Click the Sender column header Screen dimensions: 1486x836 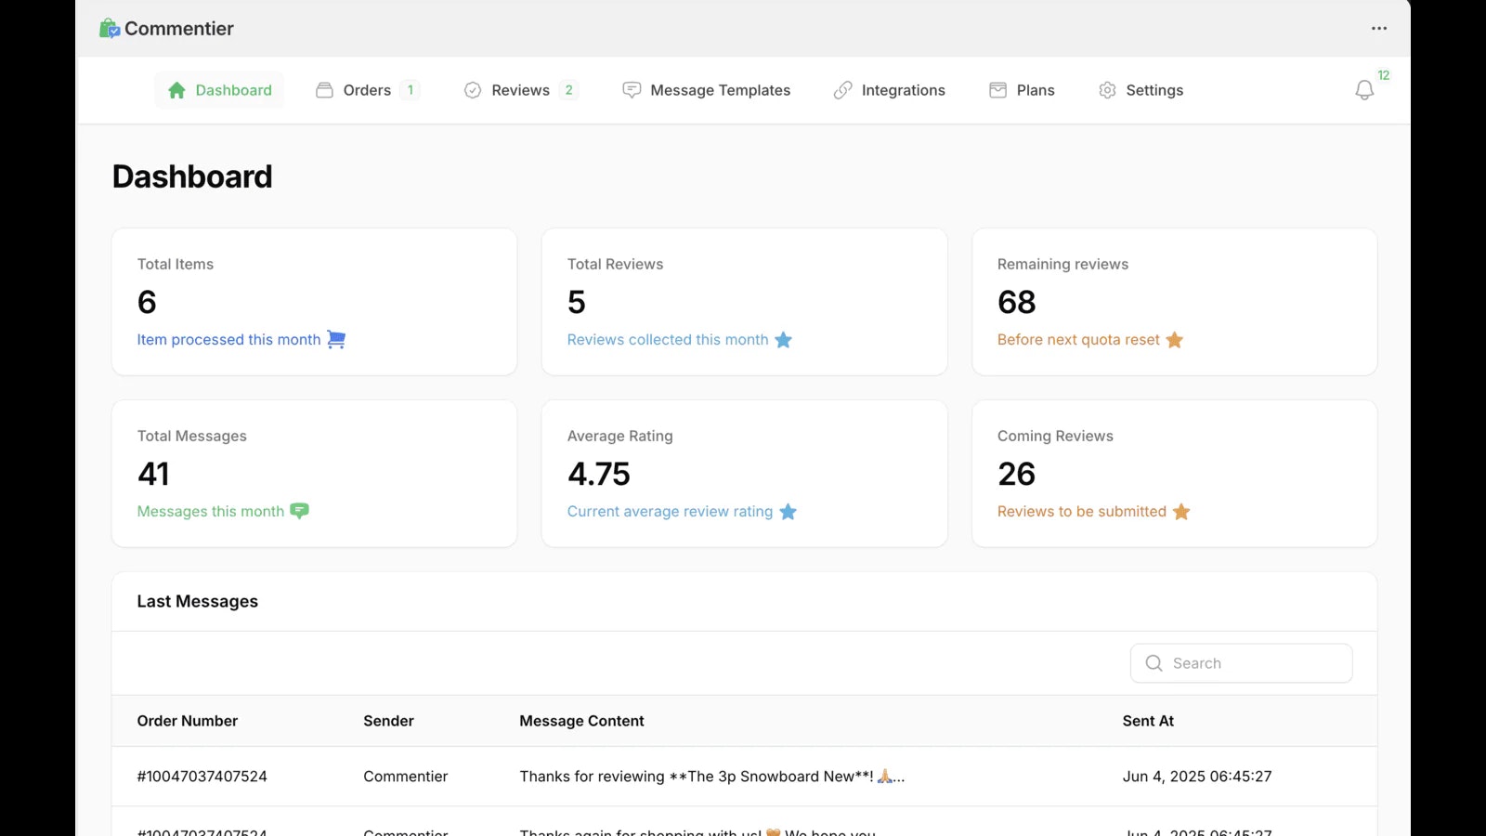[x=388, y=721]
